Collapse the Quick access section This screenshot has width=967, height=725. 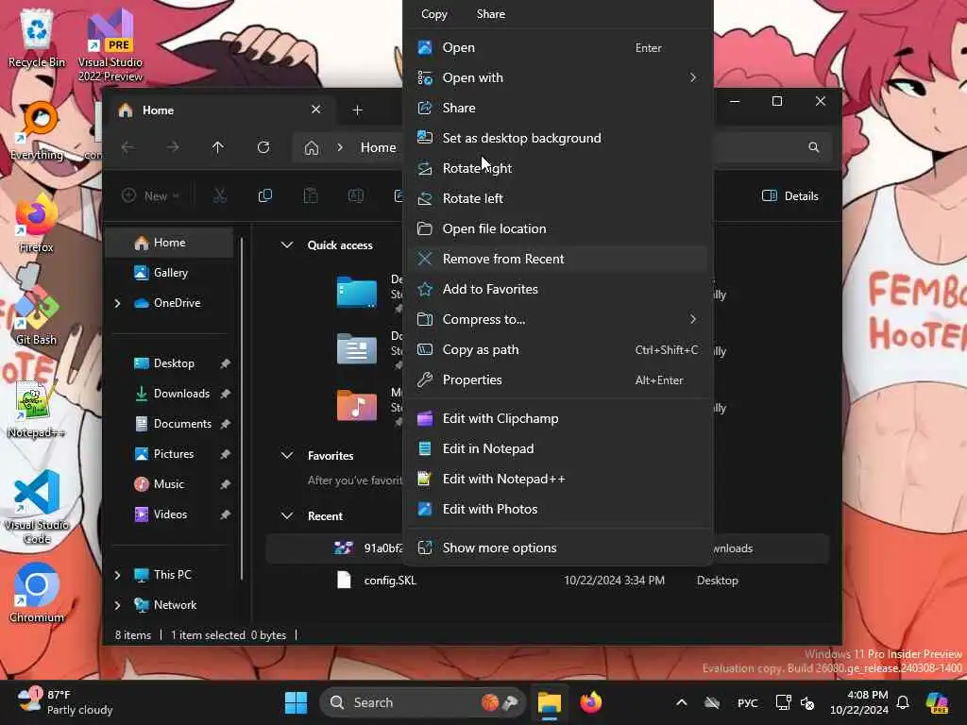287,244
